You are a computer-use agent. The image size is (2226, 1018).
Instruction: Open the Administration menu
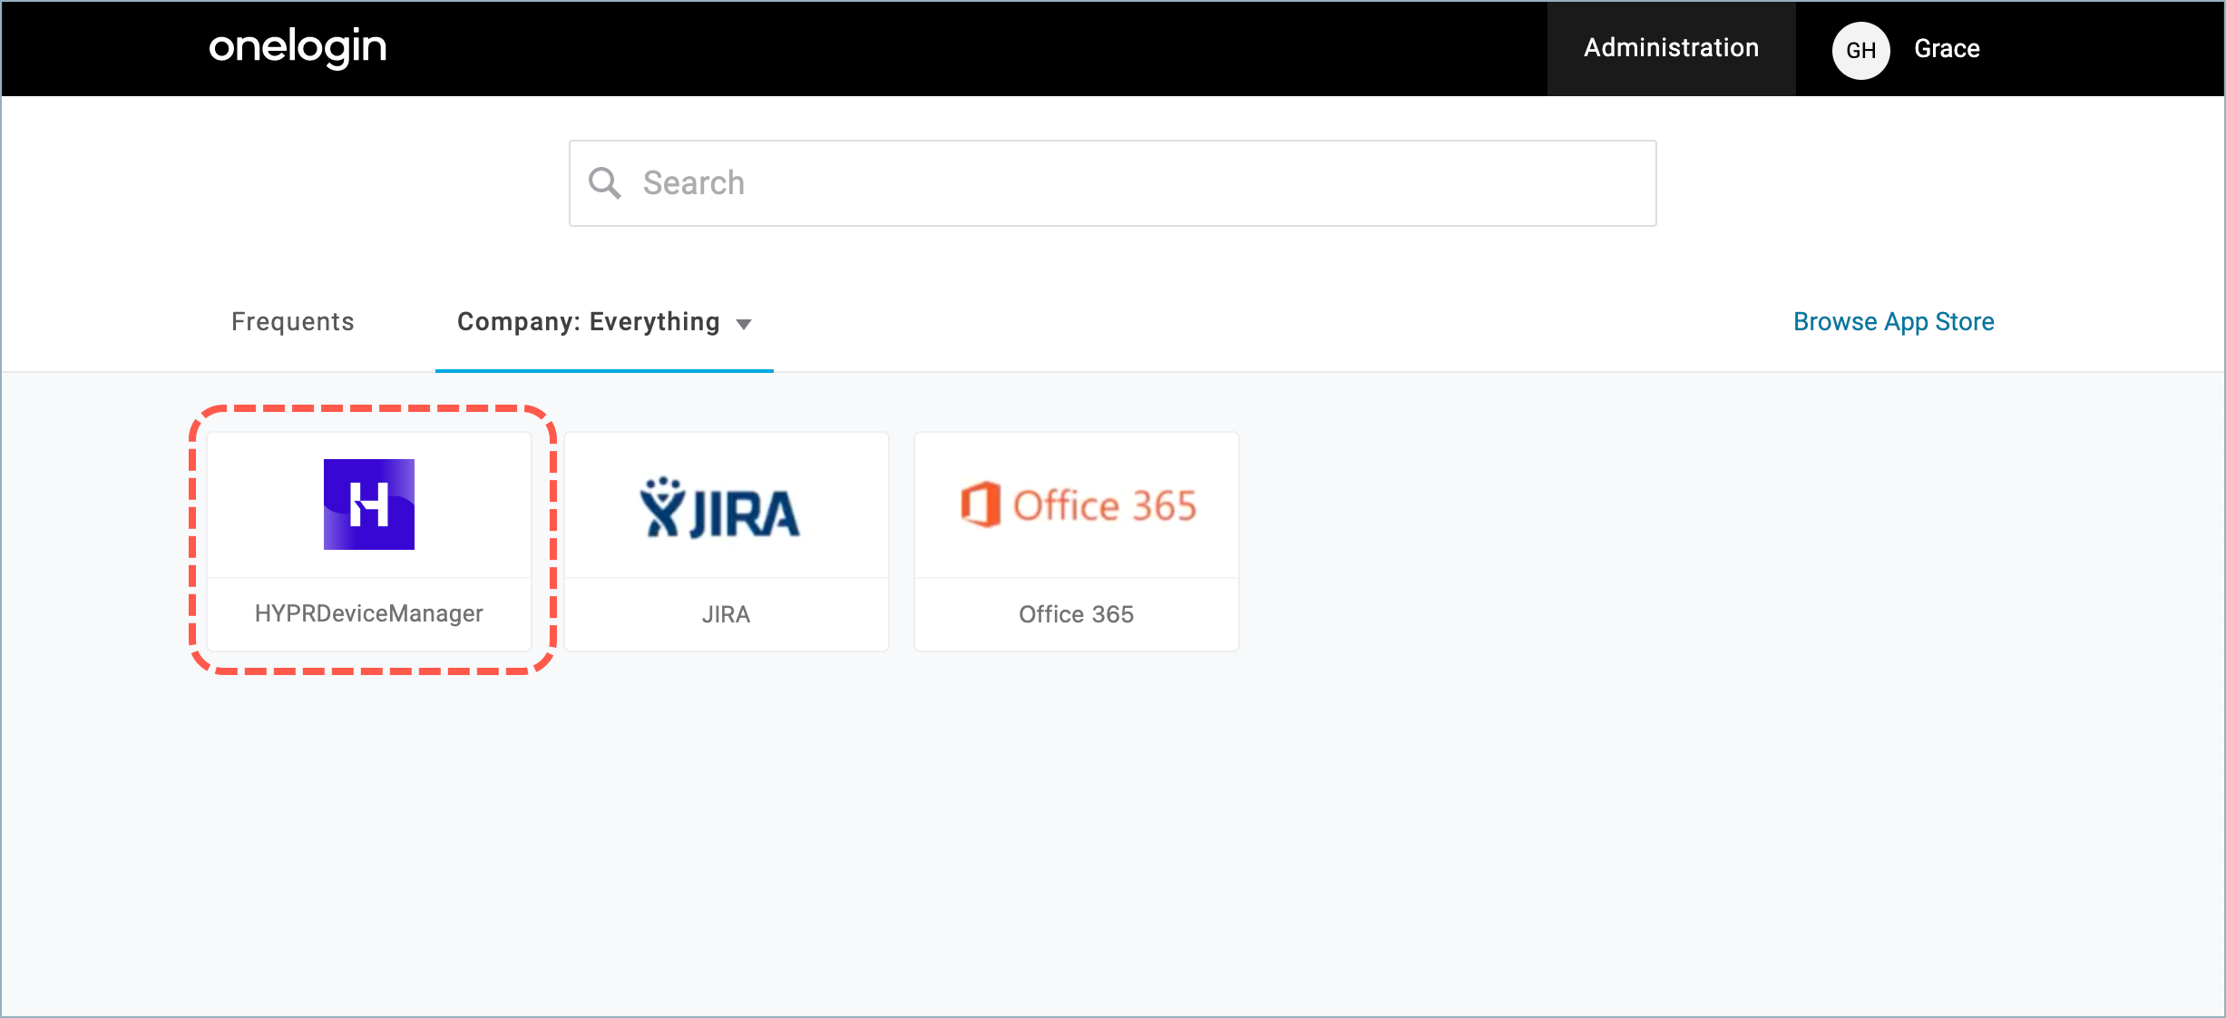(1671, 48)
